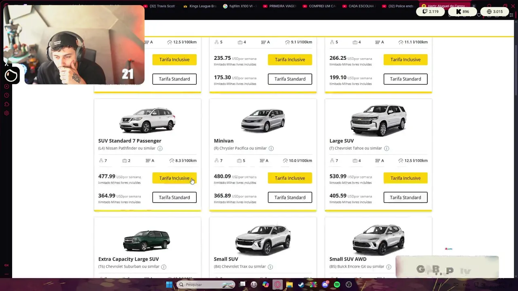Choose Tarifa Inclusive for Nissan Pathfinder SUV

(174, 178)
